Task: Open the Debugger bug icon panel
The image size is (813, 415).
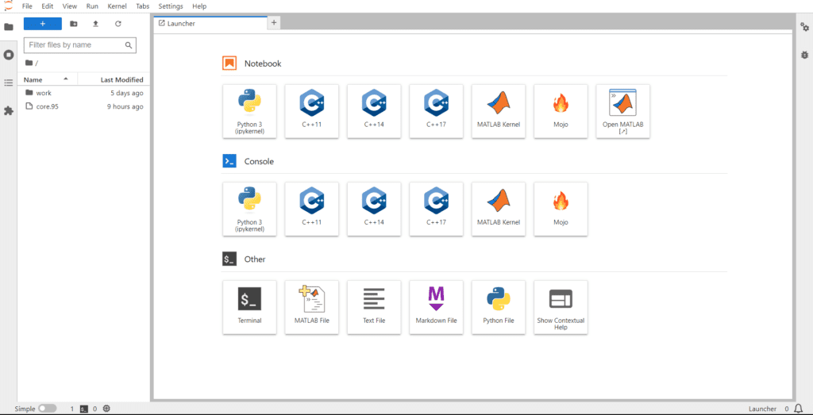Action: pyautogui.click(x=804, y=54)
